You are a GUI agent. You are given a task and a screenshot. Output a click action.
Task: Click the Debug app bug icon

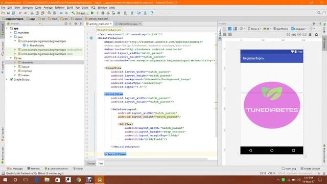[103, 13]
